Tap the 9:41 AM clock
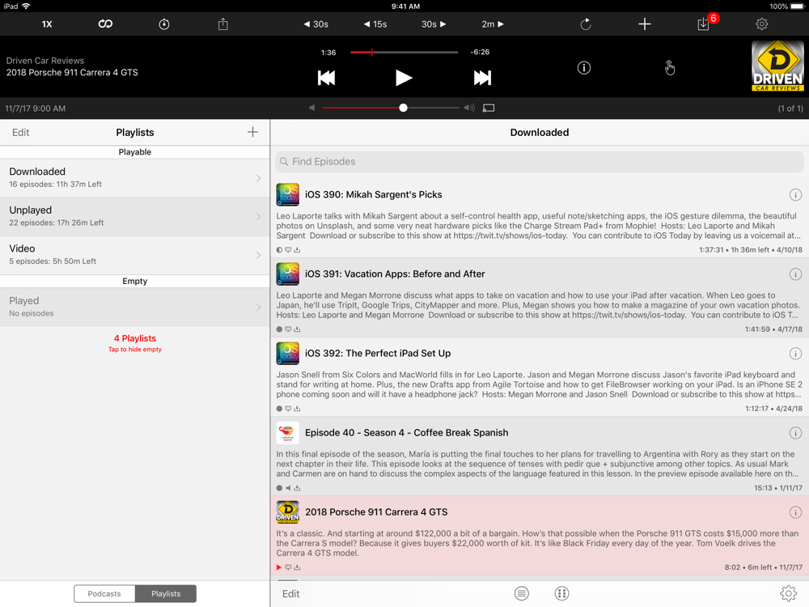 coord(405,6)
